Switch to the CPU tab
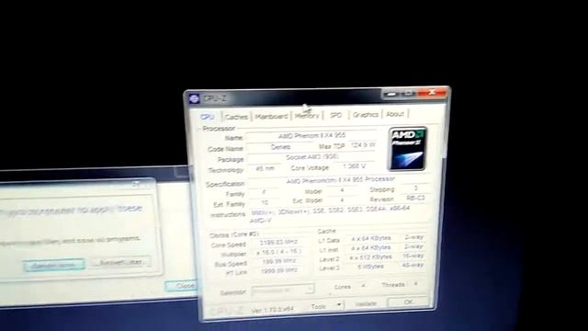The height and width of the screenshot is (331, 588). (207, 117)
